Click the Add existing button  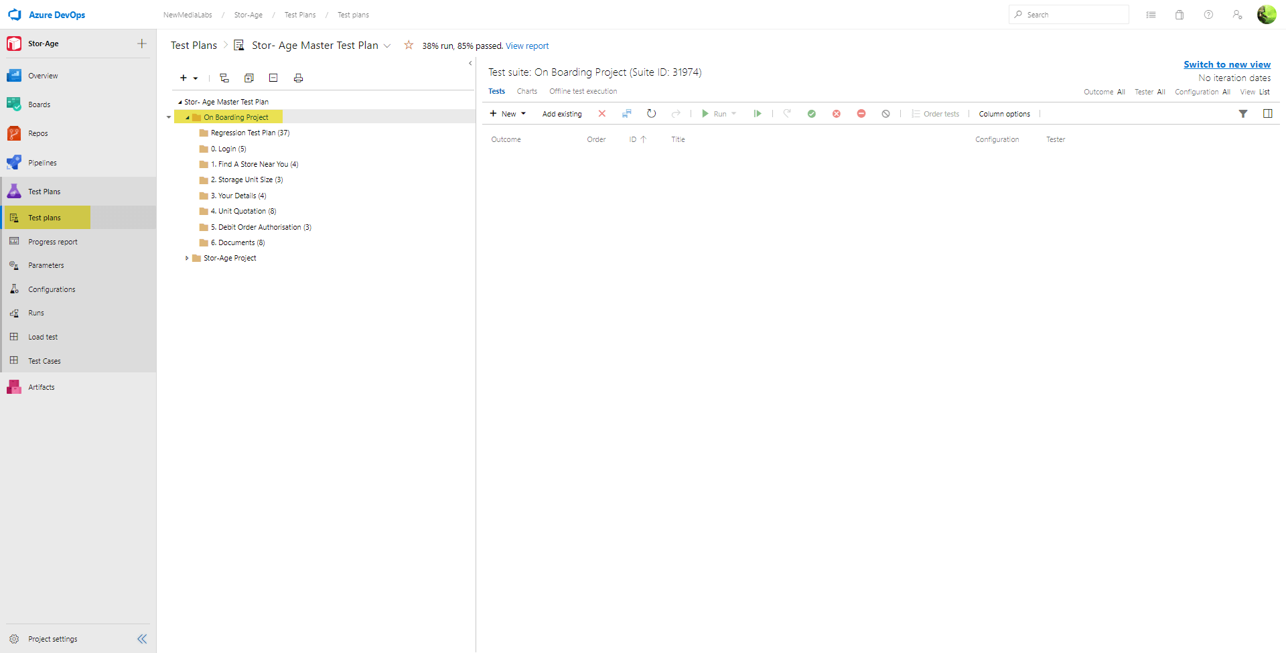(562, 114)
